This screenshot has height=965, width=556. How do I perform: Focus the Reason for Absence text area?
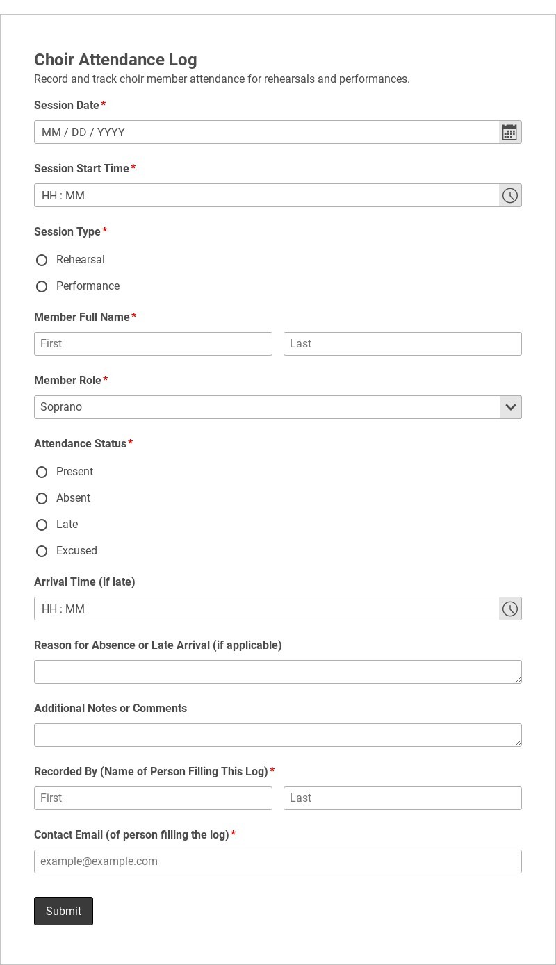pyautogui.click(x=278, y=672)
